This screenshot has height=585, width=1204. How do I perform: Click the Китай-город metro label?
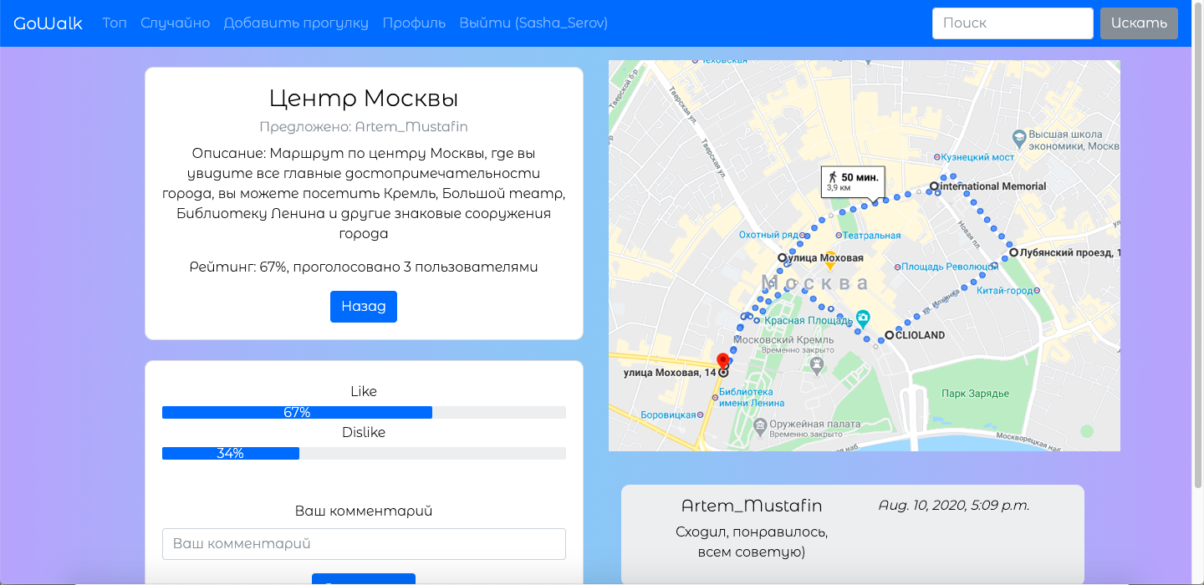pos(1004,291)
